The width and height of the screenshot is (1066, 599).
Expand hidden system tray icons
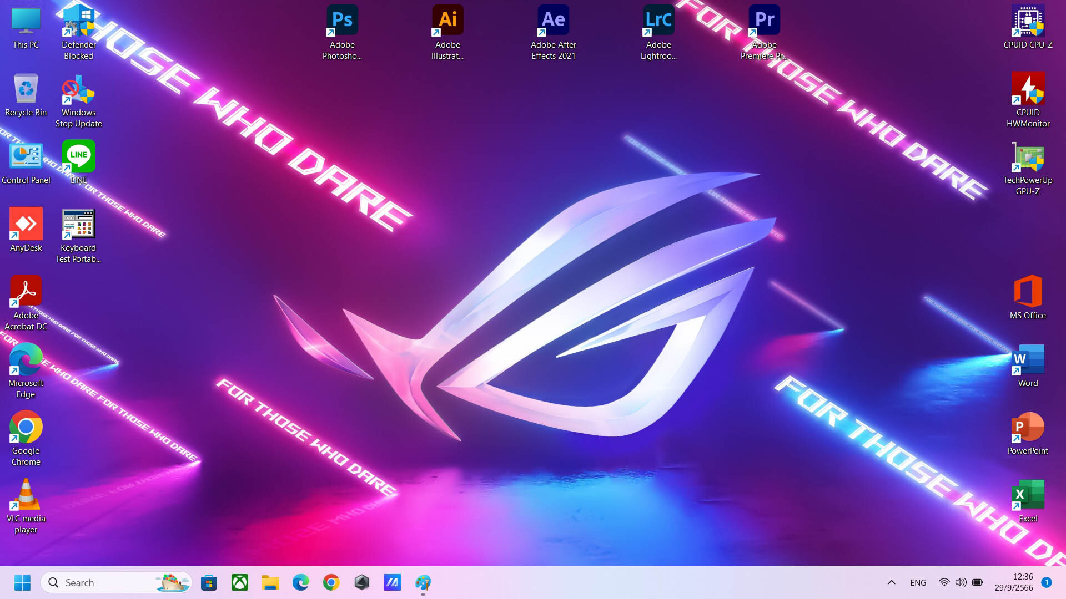coord(891,582)
